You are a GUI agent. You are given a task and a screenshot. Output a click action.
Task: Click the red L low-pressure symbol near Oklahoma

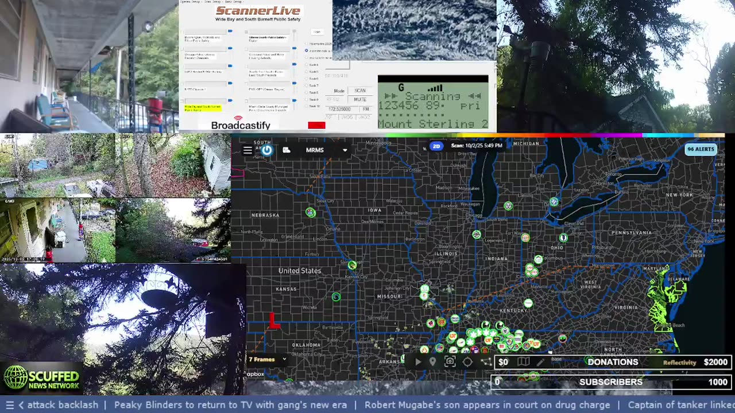[274, 321]
